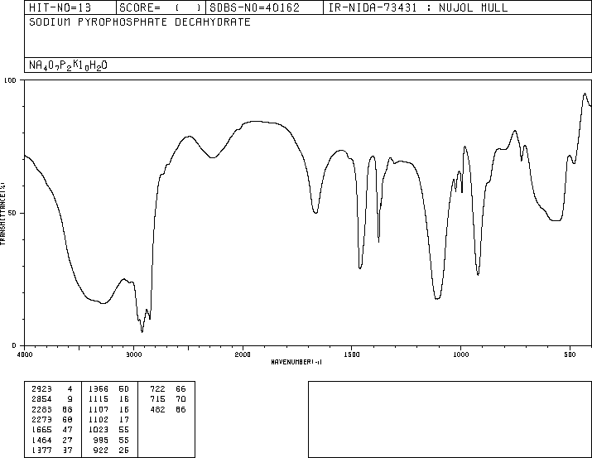Click the 995 peak table entry
This screenshot has height=458, width=592.
coord(111,441)
